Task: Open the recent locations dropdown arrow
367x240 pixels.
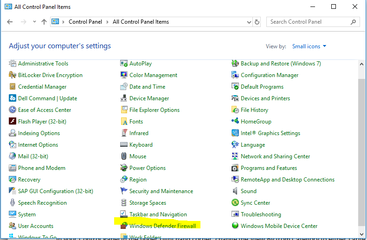Action: tap(34, 22)
